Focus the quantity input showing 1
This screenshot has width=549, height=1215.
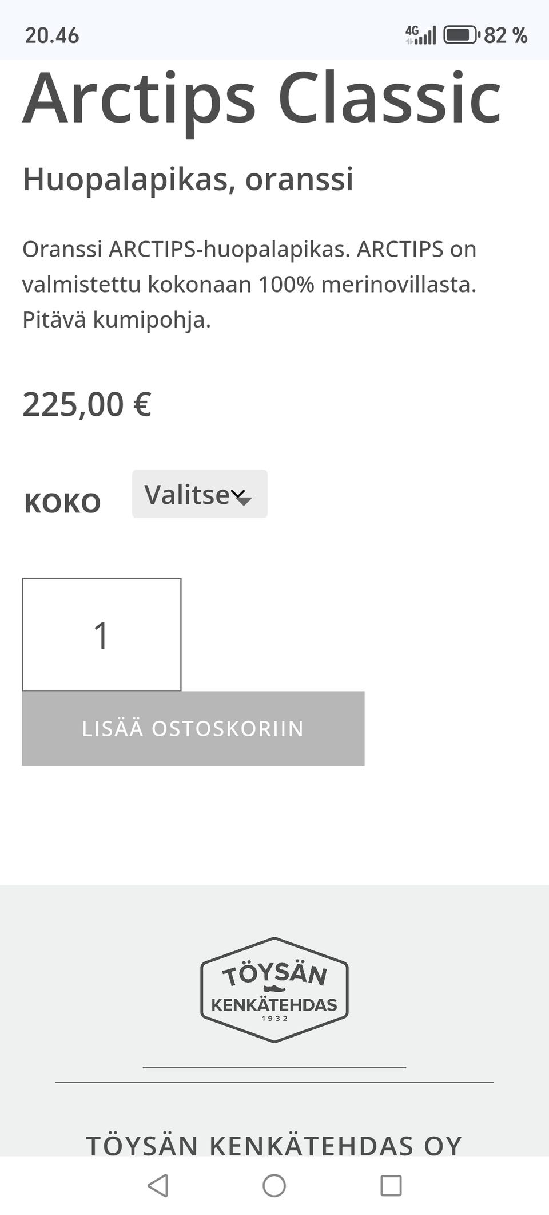pyautogui.click(x=102, y=634)
